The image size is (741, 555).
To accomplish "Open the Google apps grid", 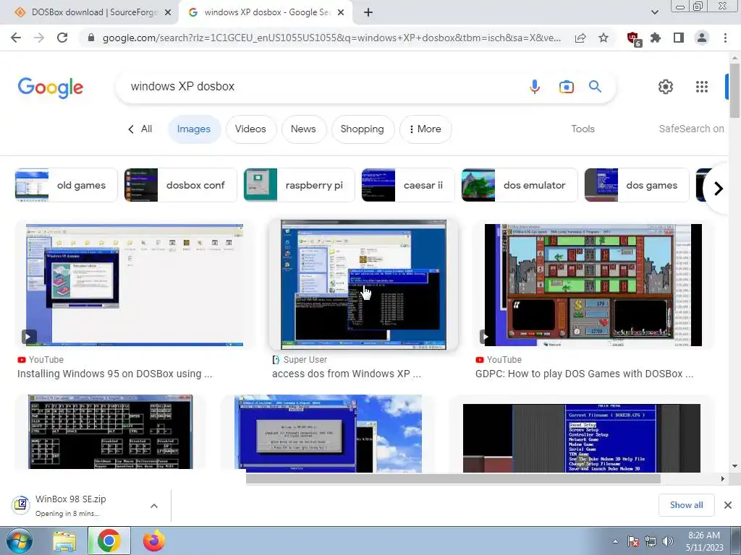I will (702, 87).
